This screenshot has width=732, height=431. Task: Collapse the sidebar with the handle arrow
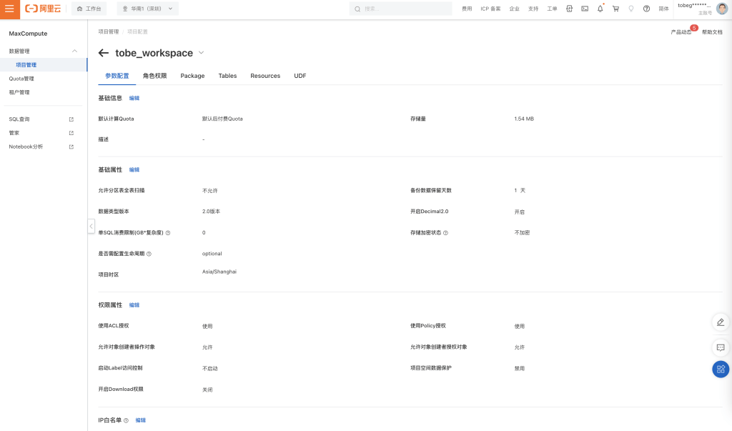click(x=91, y=226)
